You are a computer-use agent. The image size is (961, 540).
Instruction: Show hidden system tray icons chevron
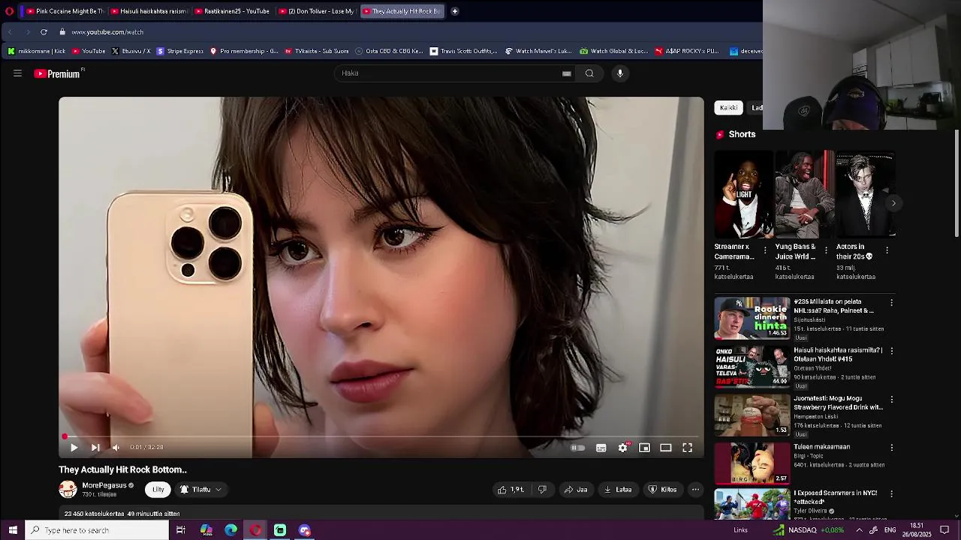[x=859, y=530]
